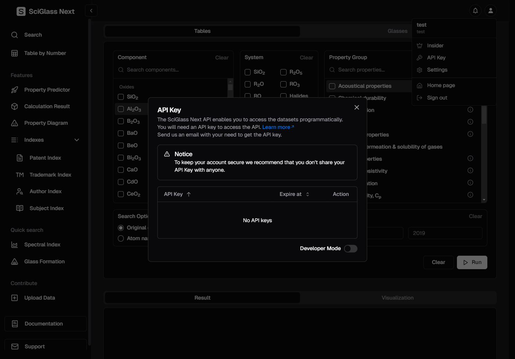Viewport: 515px width, 359px height.
Task: Close the API Key dialog
Action: click(357, 107)
